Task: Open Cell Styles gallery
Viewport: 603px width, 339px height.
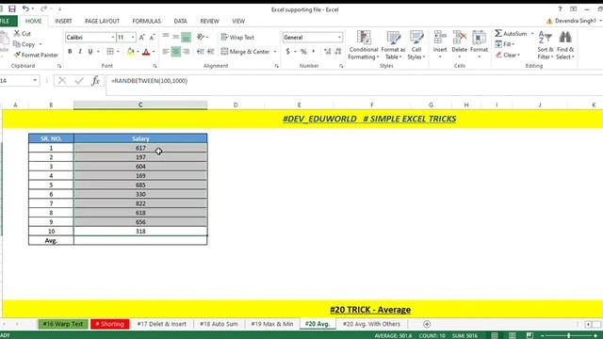Action: [x=416, y=45]
